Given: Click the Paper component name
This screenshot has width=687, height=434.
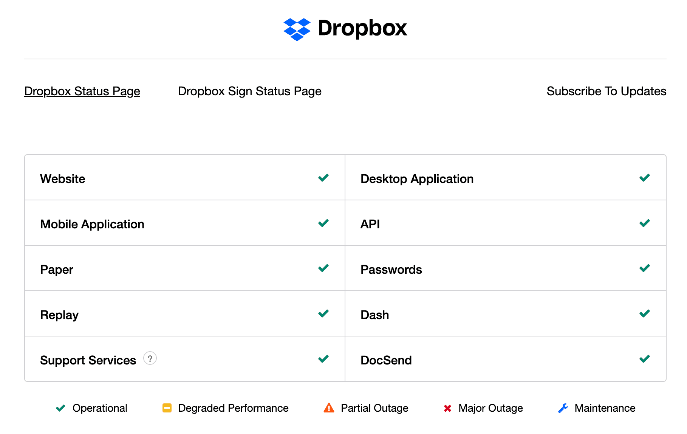Looking at the screenshot, I should click(57, 270).
